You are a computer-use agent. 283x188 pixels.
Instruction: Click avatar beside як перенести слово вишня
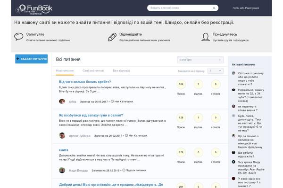pos(233,106)
